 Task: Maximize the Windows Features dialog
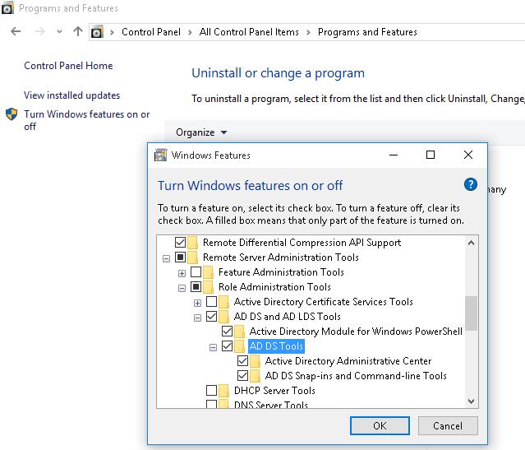pos(431,155)
